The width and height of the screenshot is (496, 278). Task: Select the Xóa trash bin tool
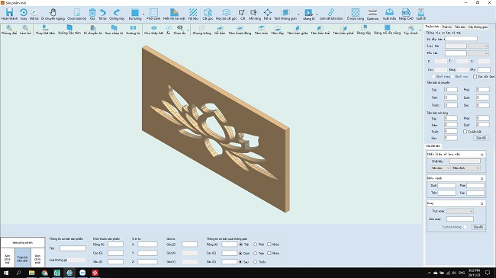(92, 14)
